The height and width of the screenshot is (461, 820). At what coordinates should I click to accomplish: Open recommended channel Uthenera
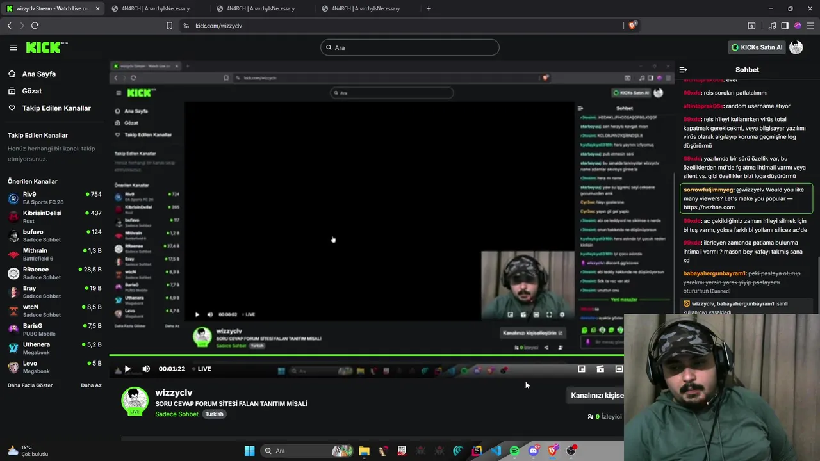54,348
